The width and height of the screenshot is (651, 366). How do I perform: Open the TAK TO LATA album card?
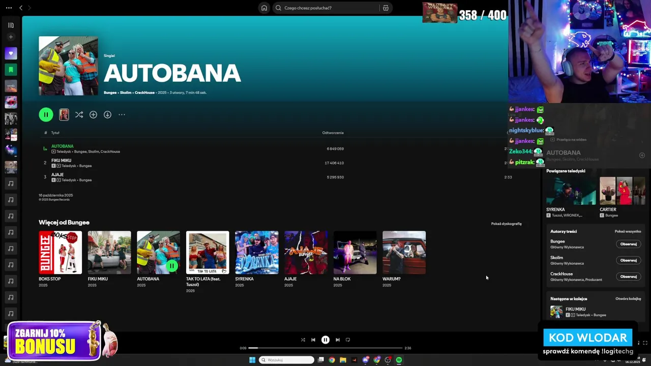click(x=208, y=262)
